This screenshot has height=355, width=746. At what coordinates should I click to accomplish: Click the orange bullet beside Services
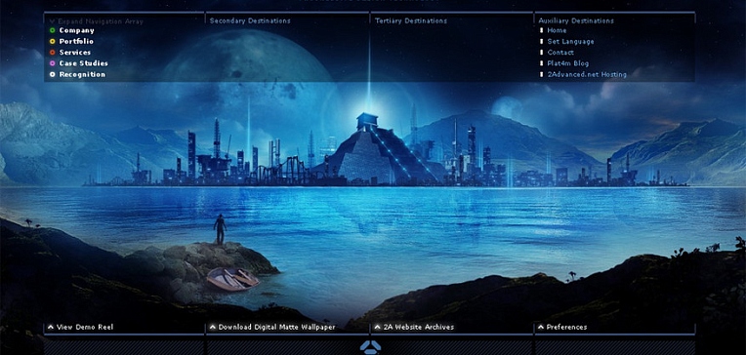pyautogui.click(x=53, y=53)
